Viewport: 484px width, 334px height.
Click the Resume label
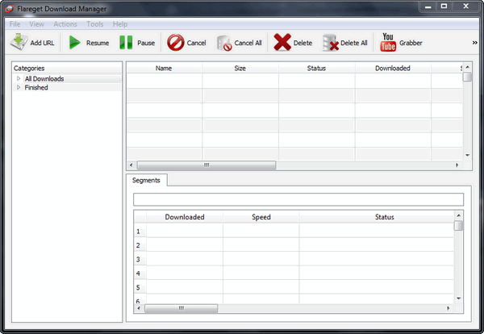point(98,43)
